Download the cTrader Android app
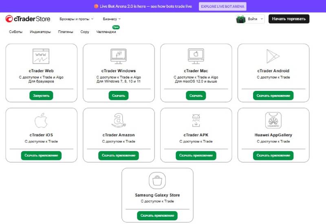Screen dimensions: 326x224 [x=273, y=95]
